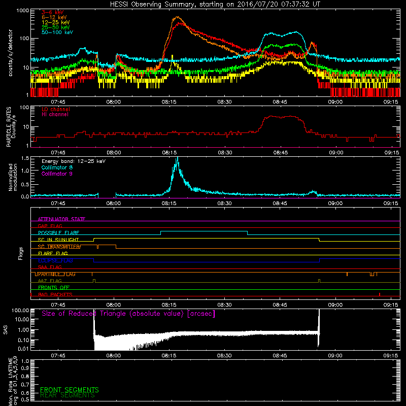The width and height of the screenshot is (406, 406).
Task: Click the REAR SEGMENTS legend label
Action: [67, 395]
